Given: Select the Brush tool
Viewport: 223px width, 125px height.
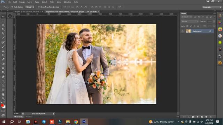Looking at the screenshot, I should pyautogui.click(x=3, y=47).
